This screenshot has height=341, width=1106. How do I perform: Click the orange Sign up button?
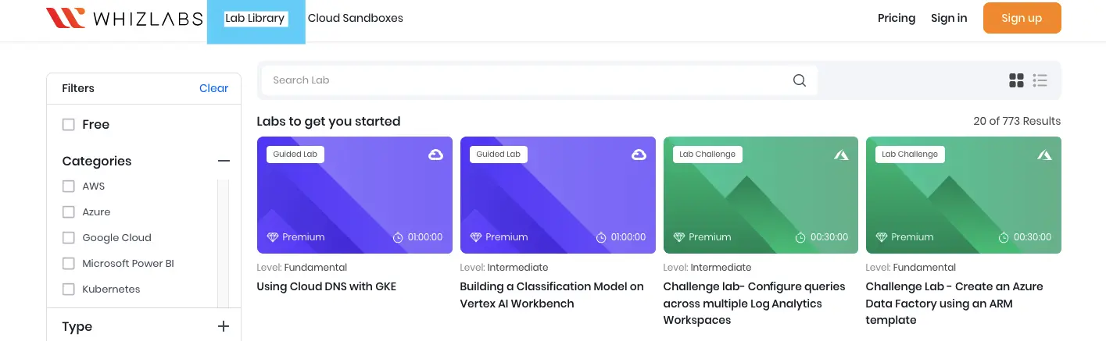tap(1022, 18)
